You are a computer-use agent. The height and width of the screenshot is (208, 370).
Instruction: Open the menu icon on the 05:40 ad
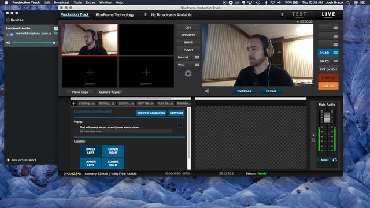(x=335, y=53)
